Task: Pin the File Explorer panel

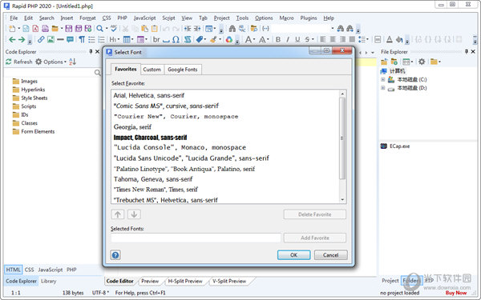Action: tap(467, 51)
